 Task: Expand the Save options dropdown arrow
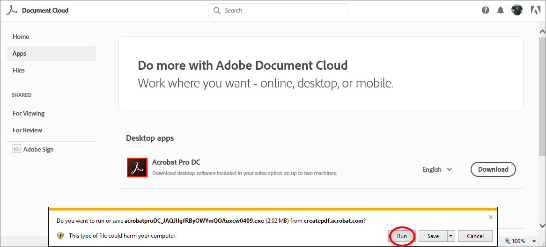pyautogui.click(x=451, y=236)
